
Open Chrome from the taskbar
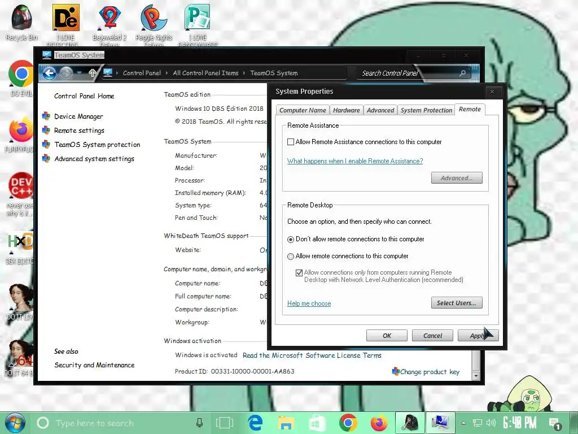pyautogui.click(x=348, y=423)
